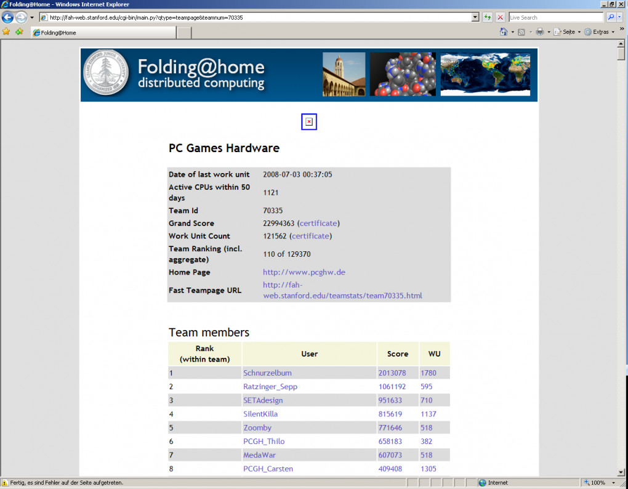This screenshot has height=489, width=628.
Task: Show more toolbar commands chevron
Action: click(x=622, y=29)
